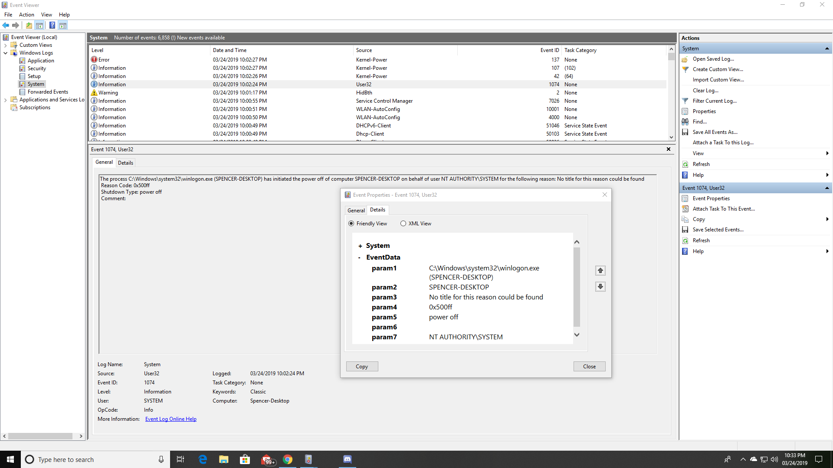Click Clear Log in Actions pane
The width and height of the screenshot is (833, 468).
click(705, 91)
